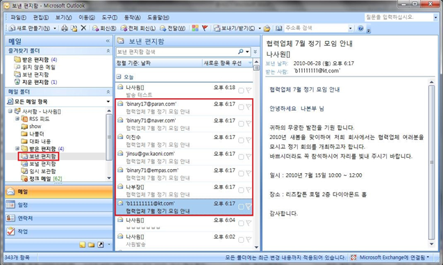This screenshot has width=443, height=265.
Task: Click the 전체 회신 reply all button
Action: point(138,28)
